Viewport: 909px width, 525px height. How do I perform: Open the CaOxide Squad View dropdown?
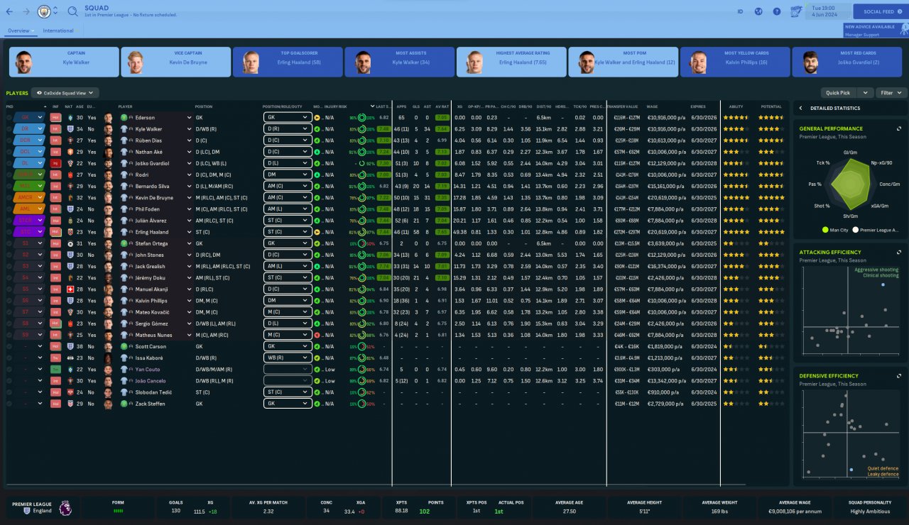pyautogui.click(x=65, y=93)
